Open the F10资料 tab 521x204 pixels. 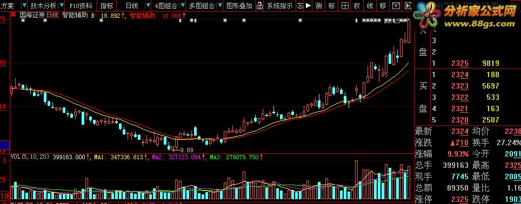coord(81,5)
